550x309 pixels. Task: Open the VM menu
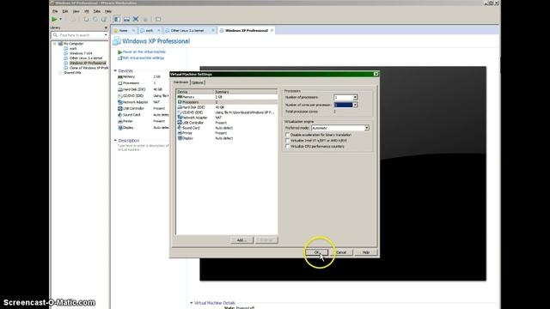pyautogui.click(x=86, y=11)
